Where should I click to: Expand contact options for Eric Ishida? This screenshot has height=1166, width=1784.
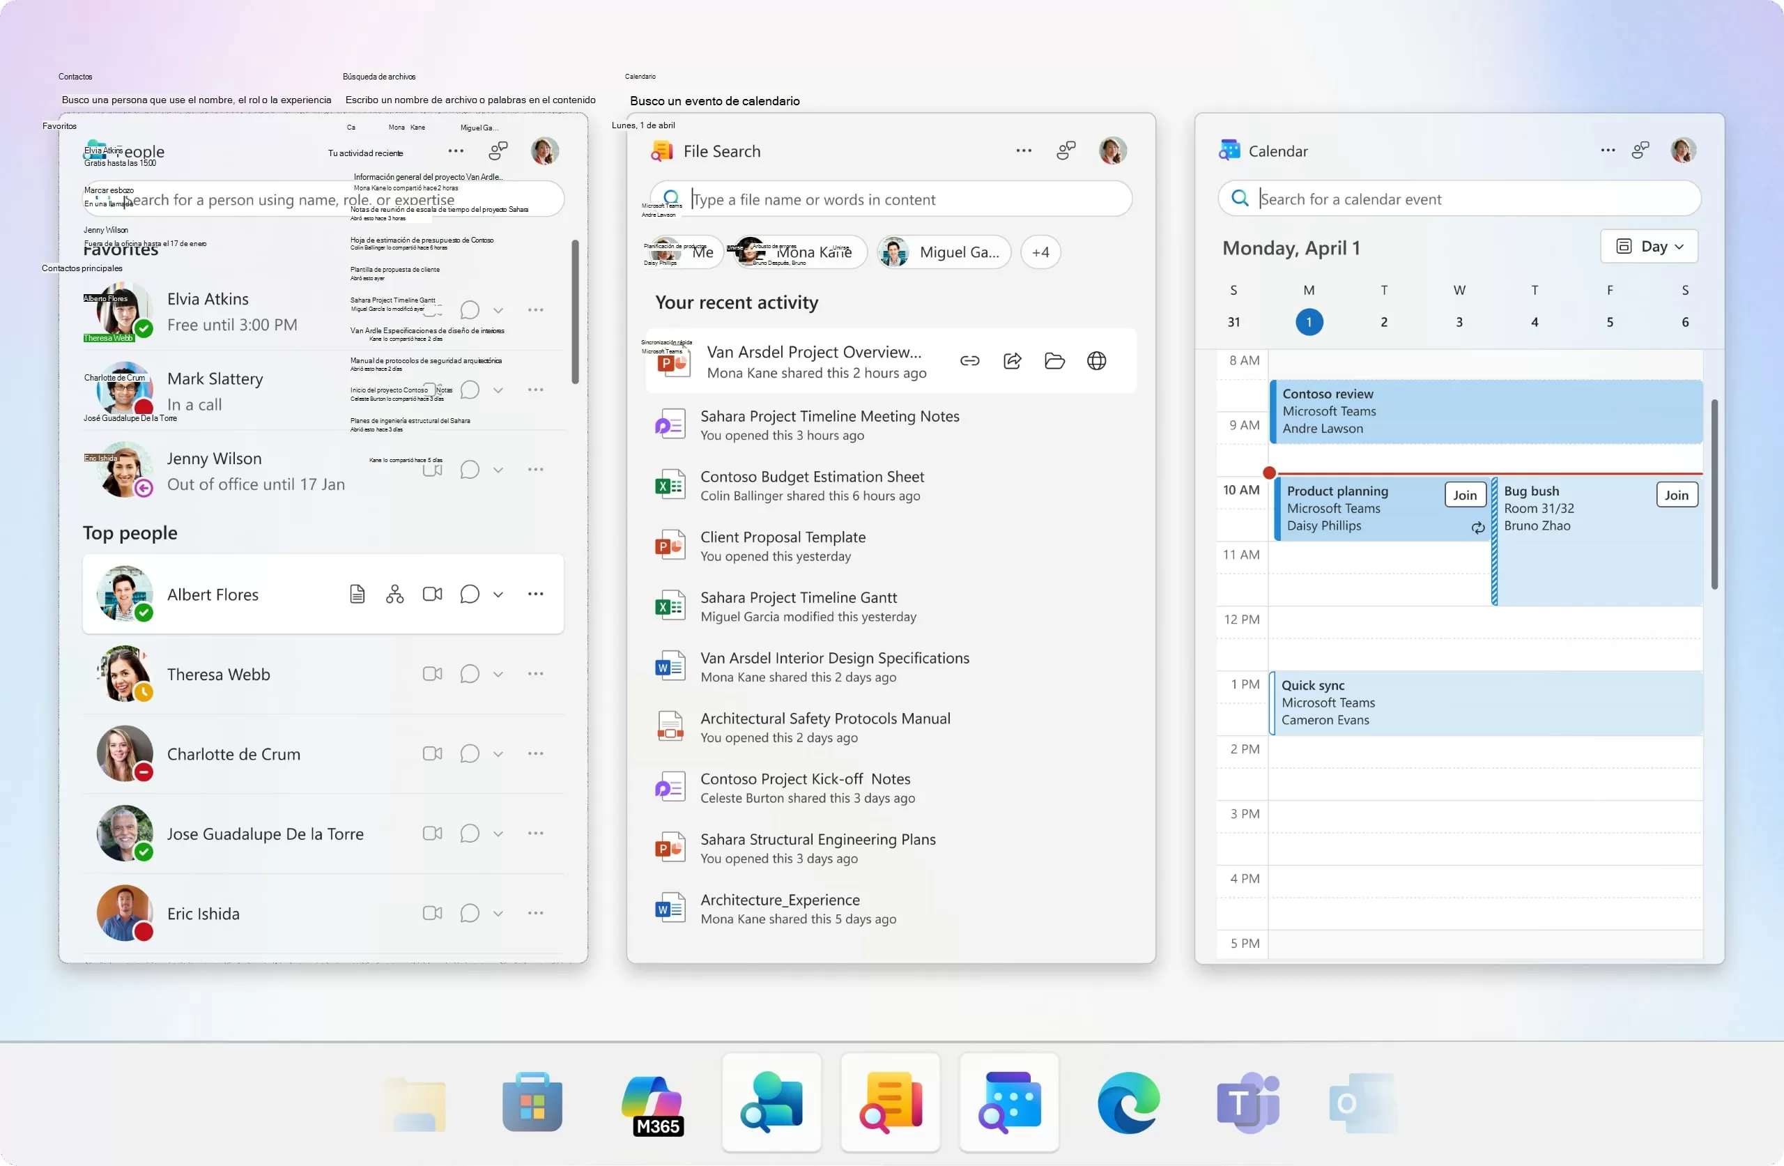[x=498, y=913]
